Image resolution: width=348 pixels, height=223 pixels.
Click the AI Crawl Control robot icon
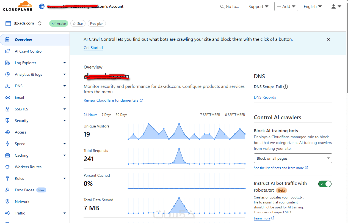(x=8, y=51)
